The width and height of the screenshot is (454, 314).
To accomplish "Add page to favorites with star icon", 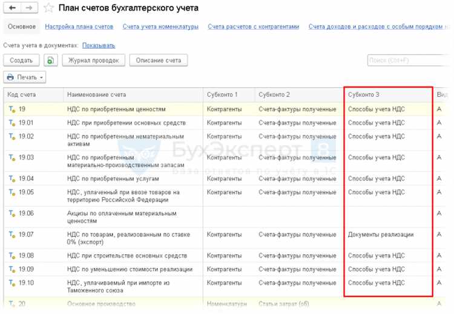I will pyautogui.click(x=48, y=8).
